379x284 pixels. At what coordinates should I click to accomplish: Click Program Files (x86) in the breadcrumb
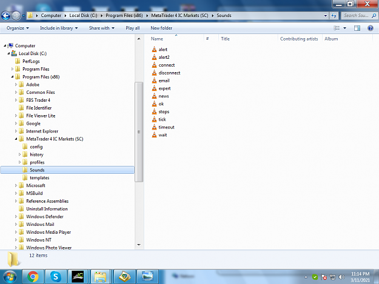pyautogui.click(x=124, y=16)
